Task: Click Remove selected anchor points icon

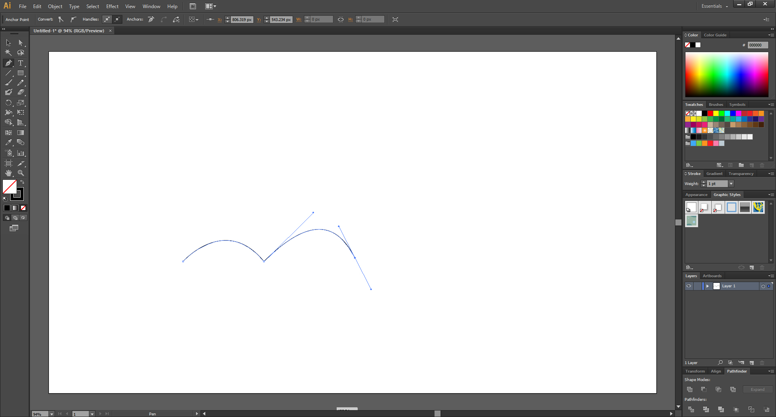Action: tap(151, 19)
